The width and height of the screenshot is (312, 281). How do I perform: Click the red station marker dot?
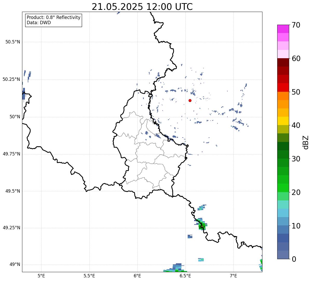[x=190, y=101]
